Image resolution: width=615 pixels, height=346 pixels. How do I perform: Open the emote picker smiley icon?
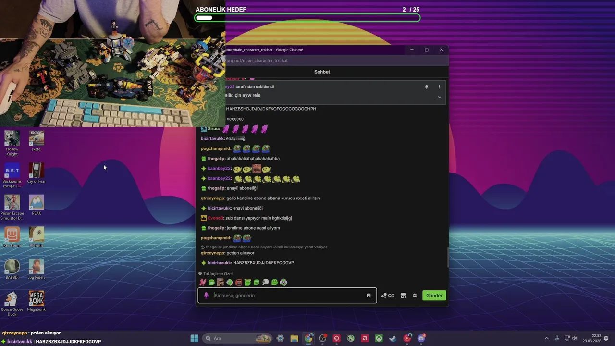[369, 296]
